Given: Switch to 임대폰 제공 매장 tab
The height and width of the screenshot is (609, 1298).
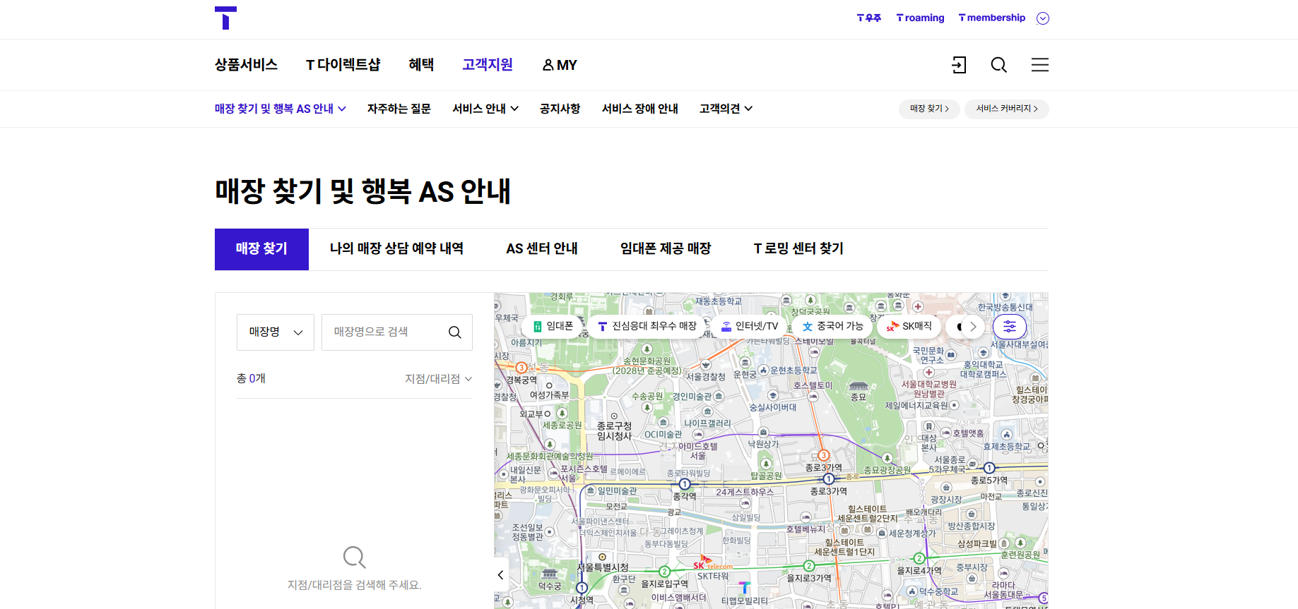Looking at the screenshot, I should [666, 249].
